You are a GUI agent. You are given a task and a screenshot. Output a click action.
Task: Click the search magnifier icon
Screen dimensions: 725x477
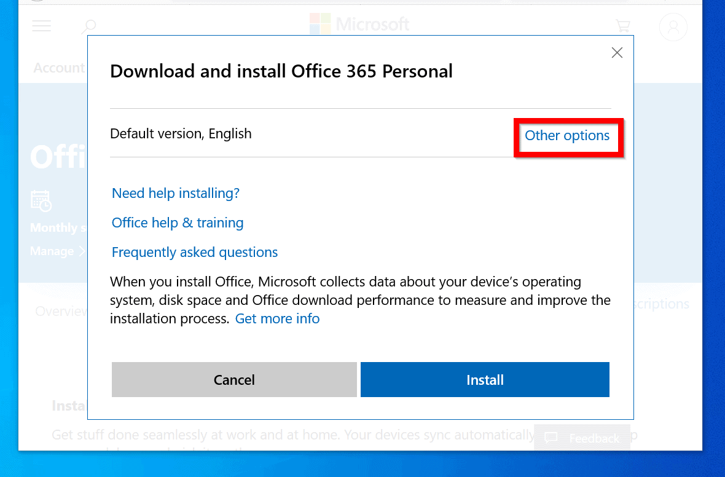coord(88,26)
